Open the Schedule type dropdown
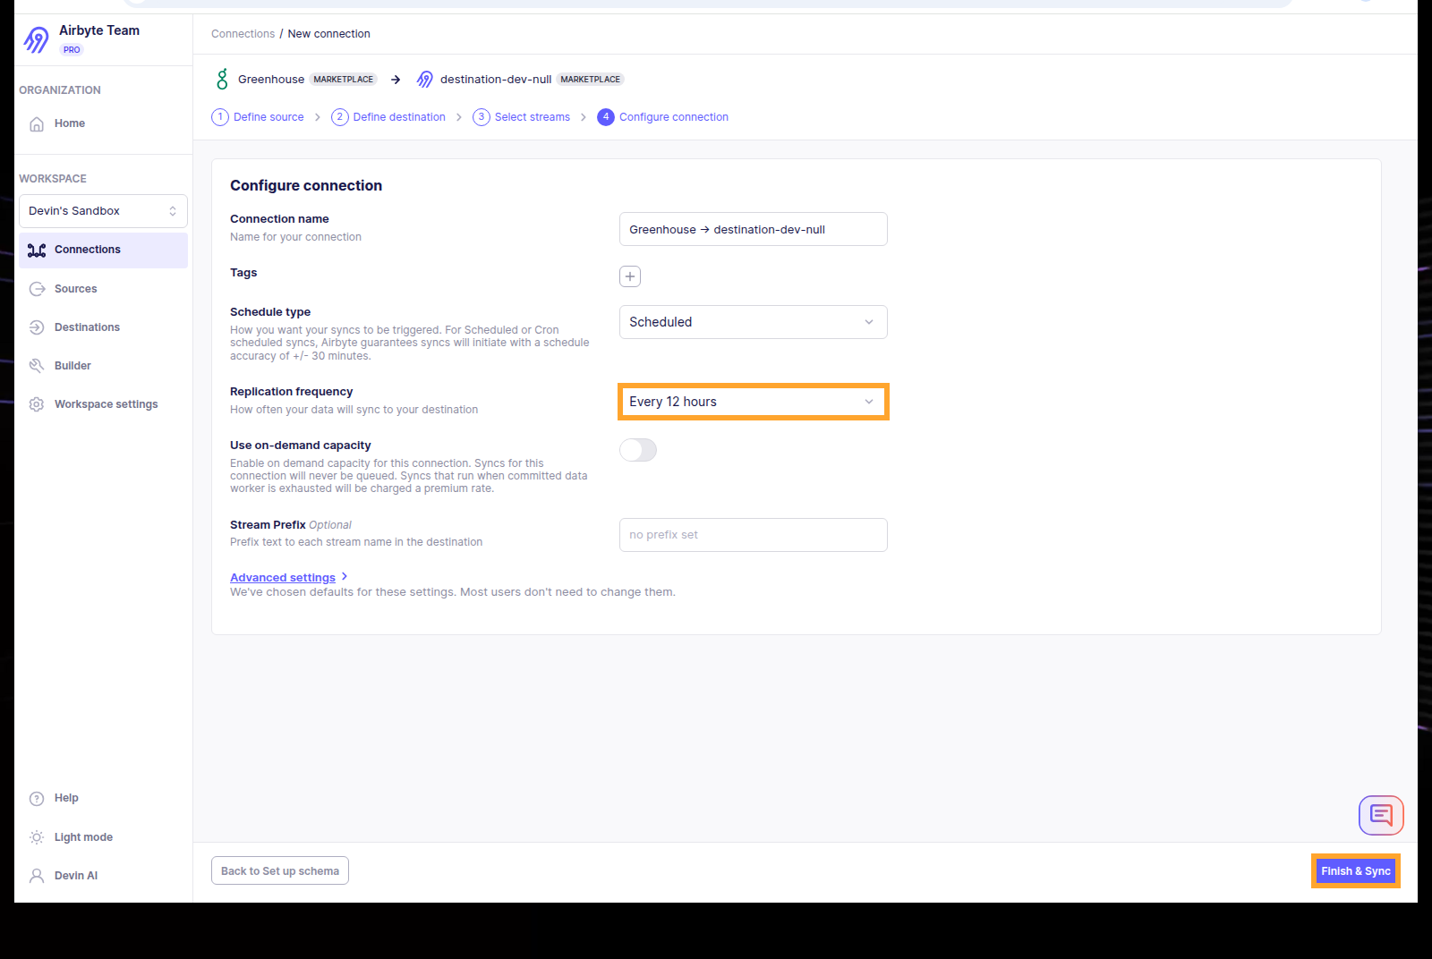 click(x=754, y=322)
